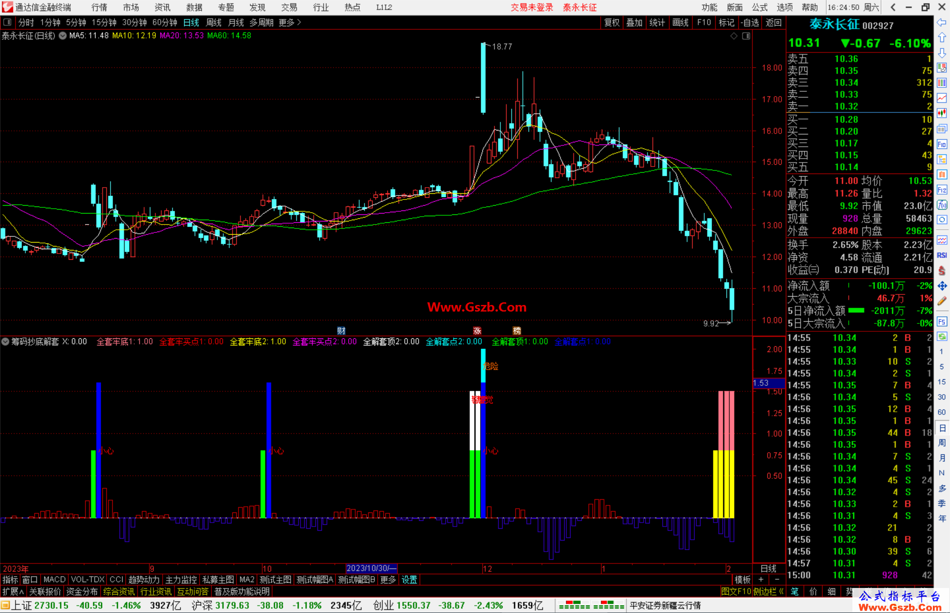Click the orange square icon beside 上证

pyautogui.click(x=5, y=606)
